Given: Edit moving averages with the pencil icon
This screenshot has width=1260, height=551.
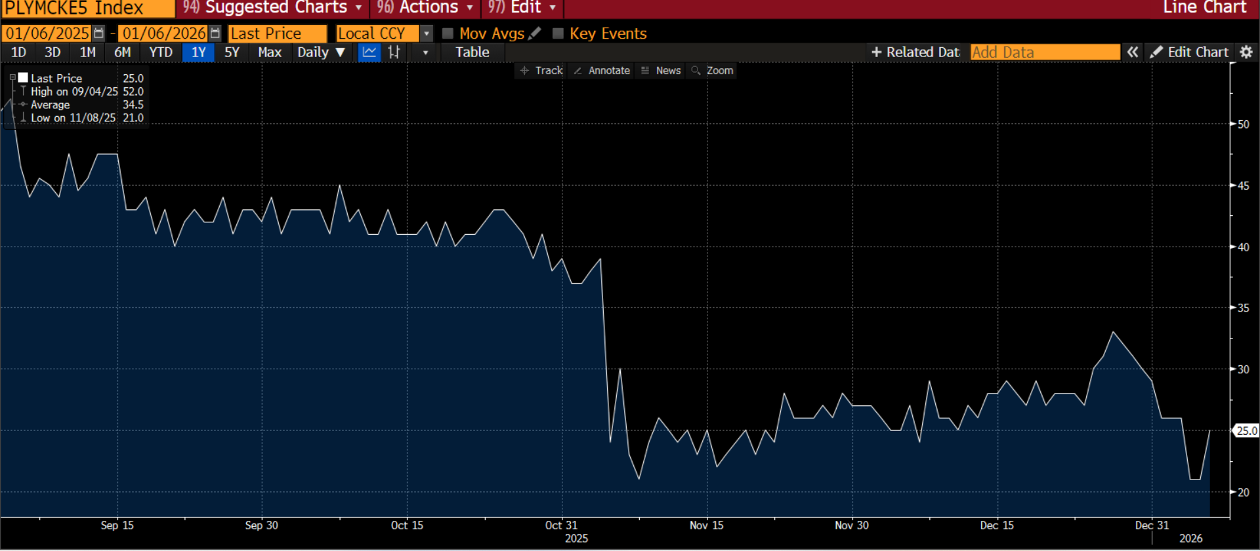Looking at the screenshot, I should 535,33.
